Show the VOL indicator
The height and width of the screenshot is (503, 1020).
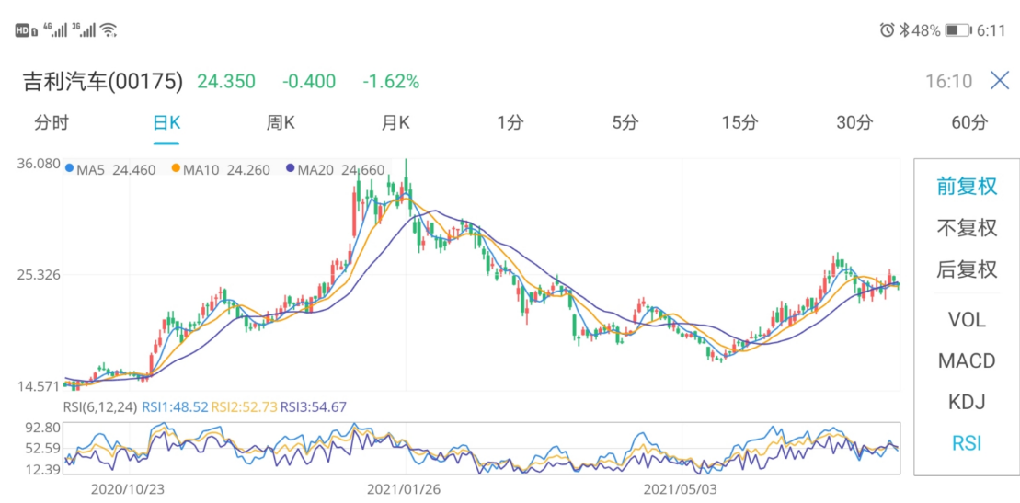(x=967, y=319)
